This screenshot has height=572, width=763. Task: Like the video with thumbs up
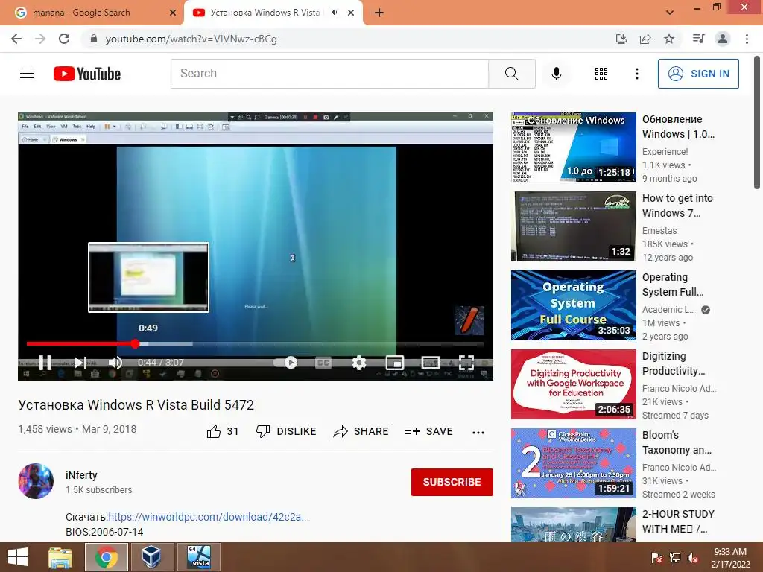(222, 431)
